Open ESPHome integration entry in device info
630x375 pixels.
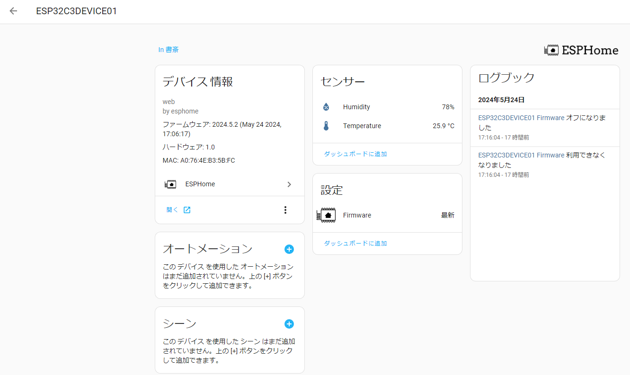pyautogui.click(x=230, y=184)
